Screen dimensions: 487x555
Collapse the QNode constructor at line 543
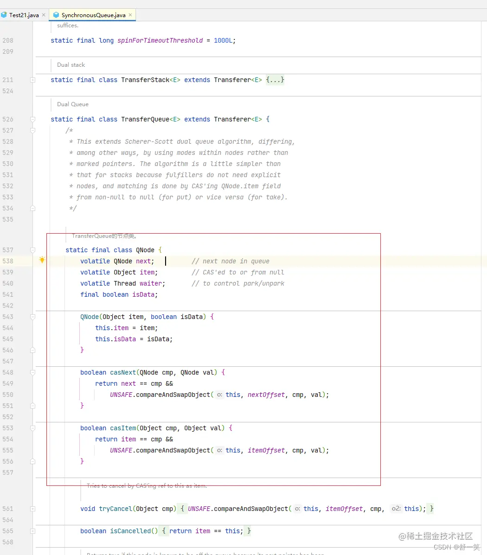click(32, 317)
